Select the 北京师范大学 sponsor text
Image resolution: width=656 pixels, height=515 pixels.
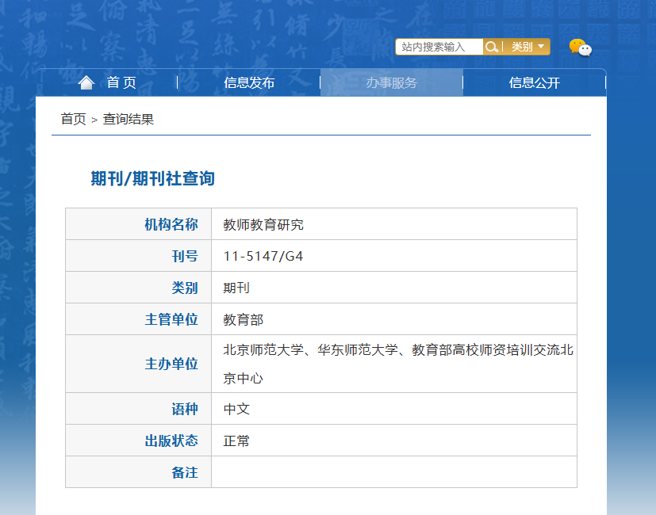263,349
